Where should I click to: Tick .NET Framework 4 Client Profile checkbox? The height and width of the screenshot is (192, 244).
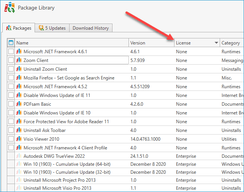coord(11,147)
